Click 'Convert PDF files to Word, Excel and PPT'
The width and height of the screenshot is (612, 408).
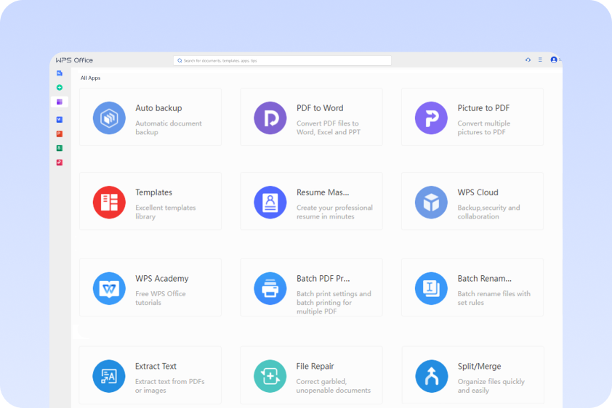coord(329,128)
